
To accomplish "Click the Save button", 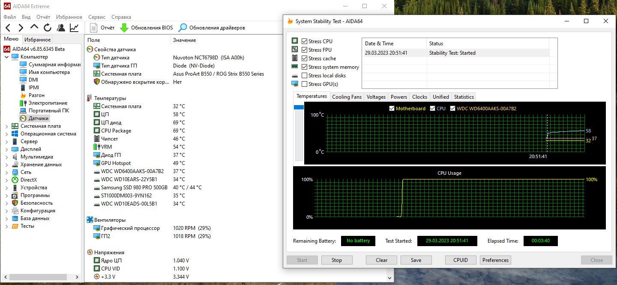I will coord(416,260).
